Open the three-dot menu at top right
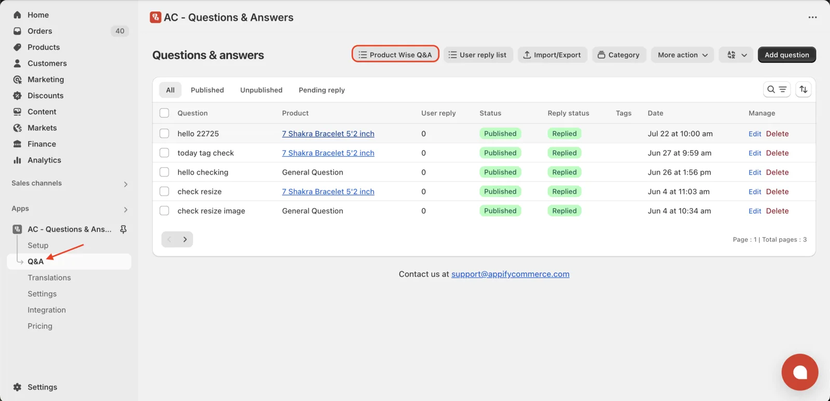The width and height of the screenshot is (830, 401). click(x=812, y=17)
